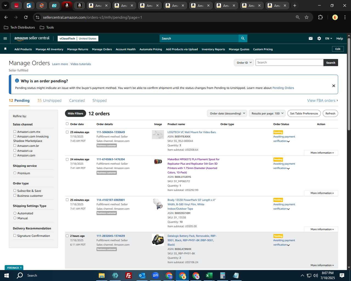Screen dimensions: 351x281
Task: Check the Subscribe & Save order type
Action: 15,190
